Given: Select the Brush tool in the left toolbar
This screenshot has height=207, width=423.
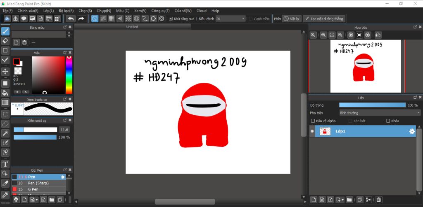Looking at the screenshot, I should 5,31.
